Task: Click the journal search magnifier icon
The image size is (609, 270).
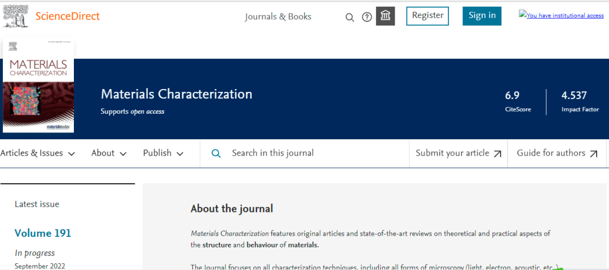Action: [x=216, y=153]
